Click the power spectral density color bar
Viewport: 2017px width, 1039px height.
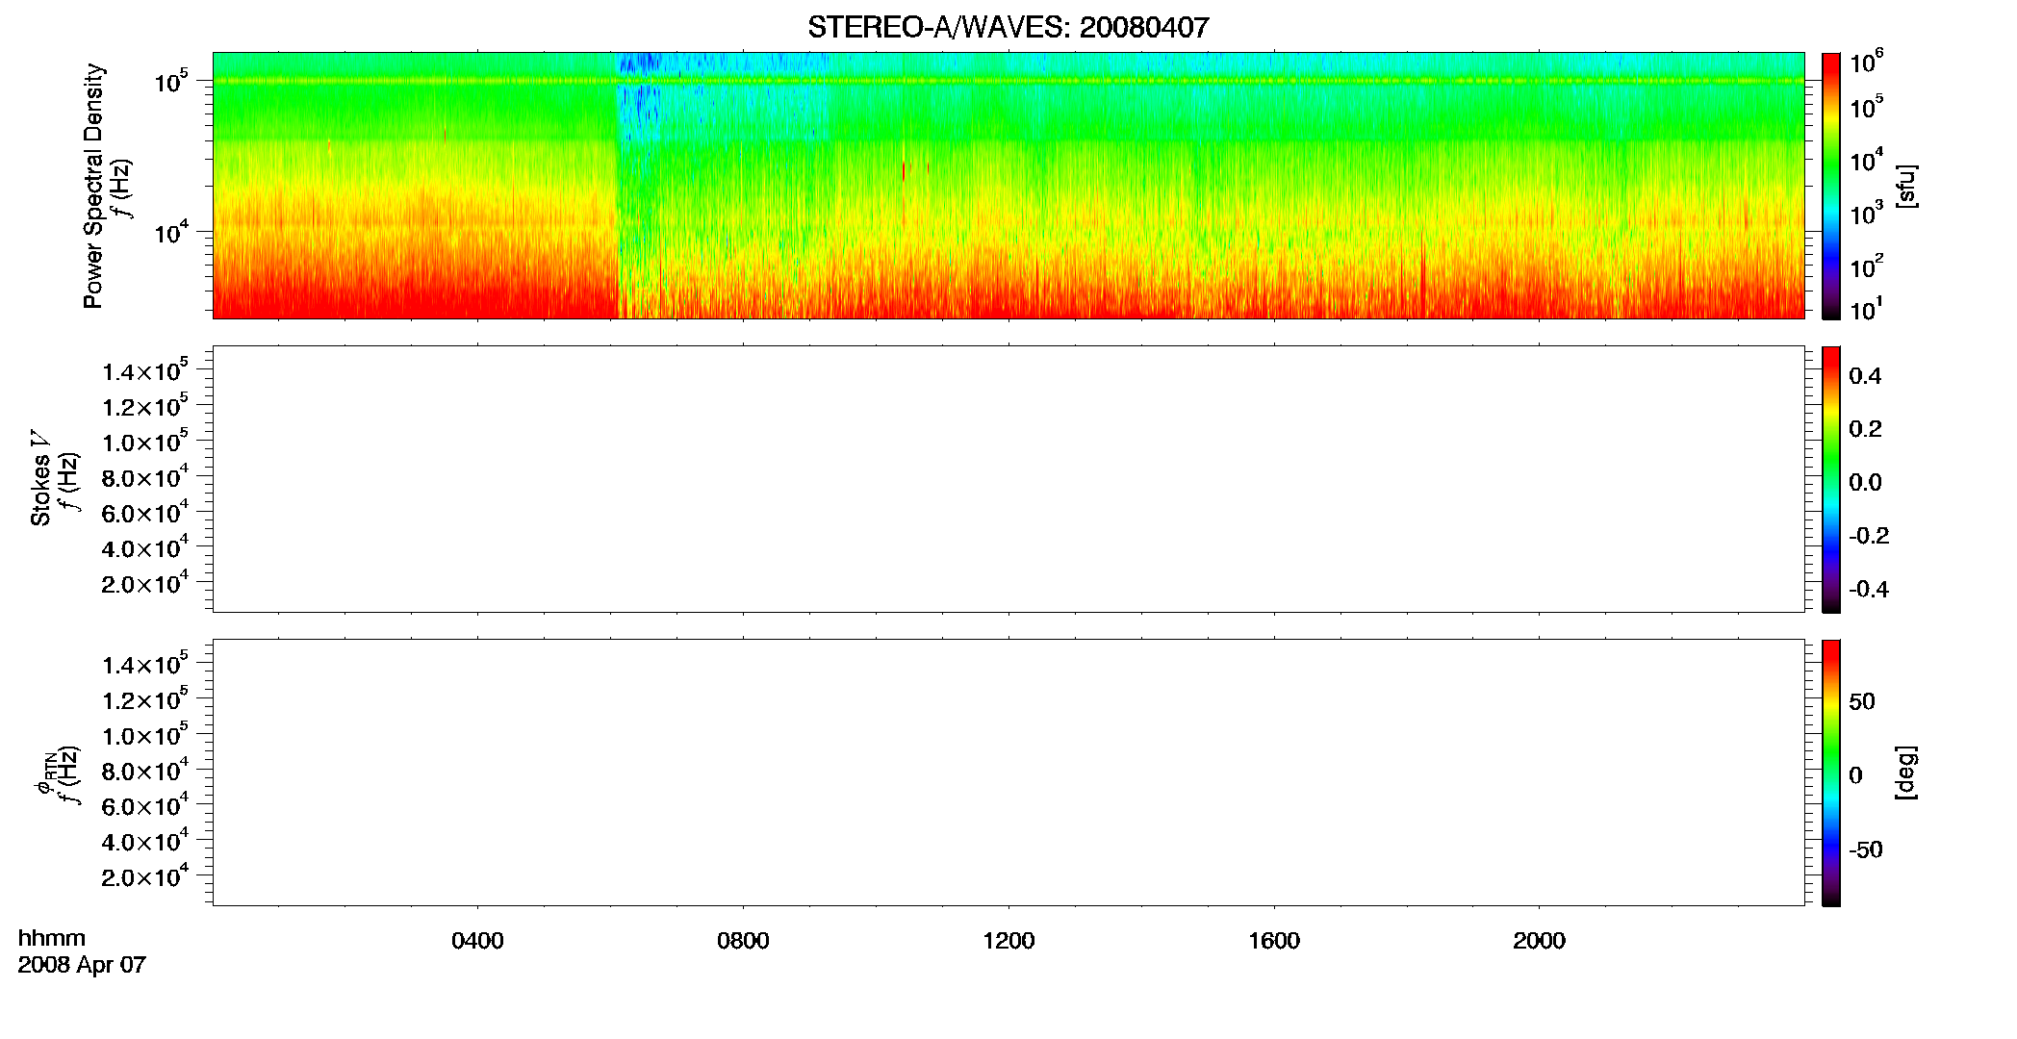pyautogui.click(x=1830, y=186)
